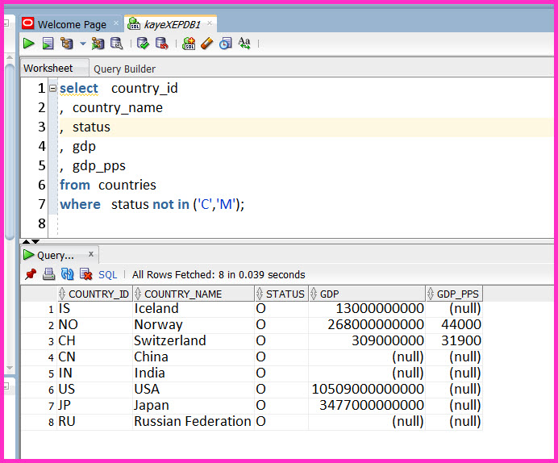Click the Autotrace icon

pyautogui.click(x=98, y=44)
